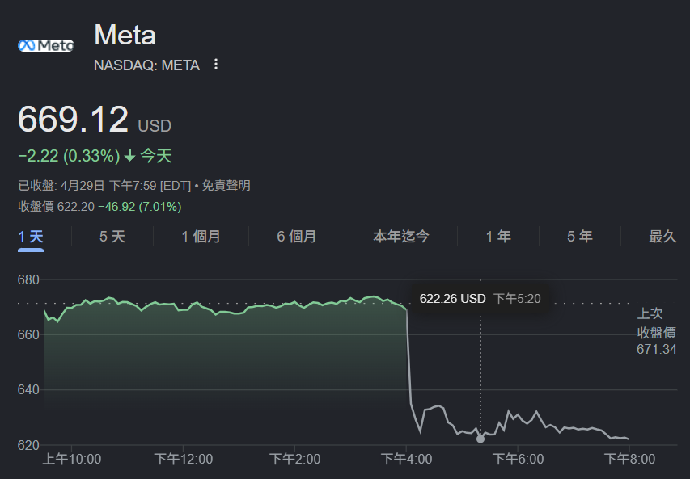Viewport: 690px width, 479px height.
Task: Click the Meta logo icon
Action: coord(46,45)
